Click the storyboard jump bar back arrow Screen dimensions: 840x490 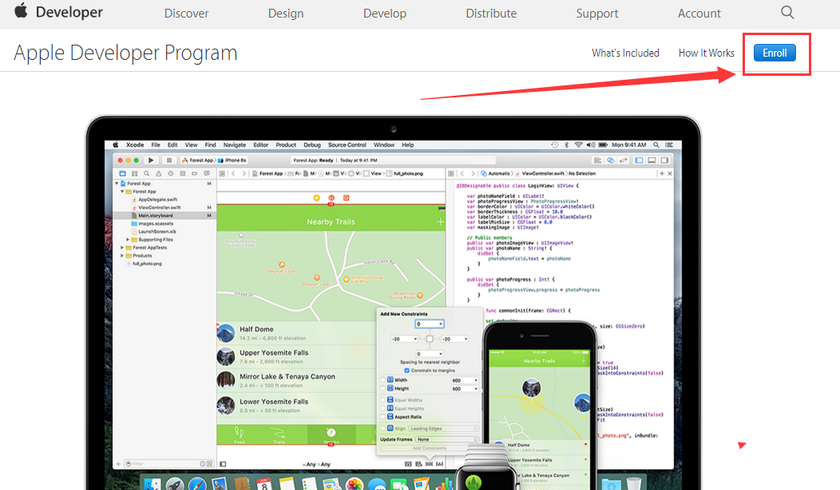pyautogui.click(x=233, y=173)
